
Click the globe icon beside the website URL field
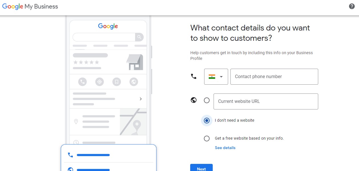(x=194, y=100)
